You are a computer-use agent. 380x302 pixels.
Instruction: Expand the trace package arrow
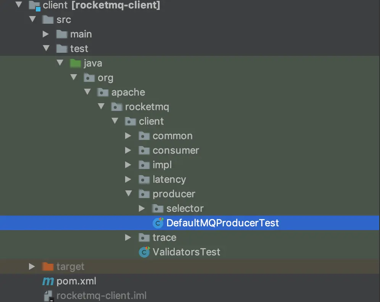pyautogui.click(x=128, y=237)
